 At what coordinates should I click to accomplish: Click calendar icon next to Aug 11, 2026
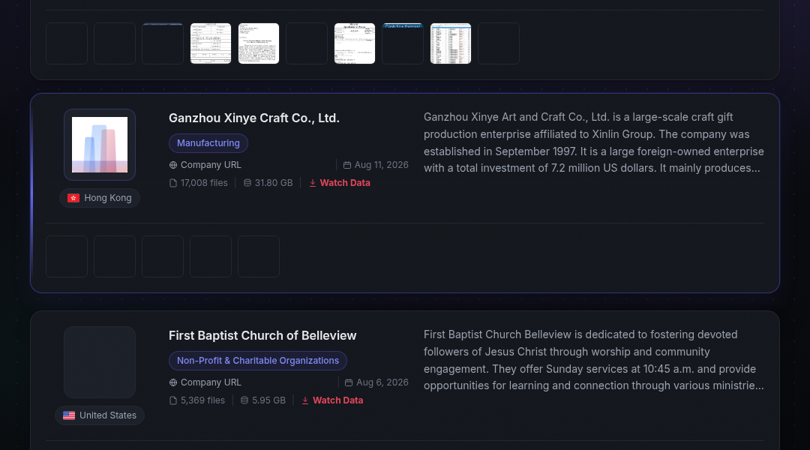(x=347, y=165)
